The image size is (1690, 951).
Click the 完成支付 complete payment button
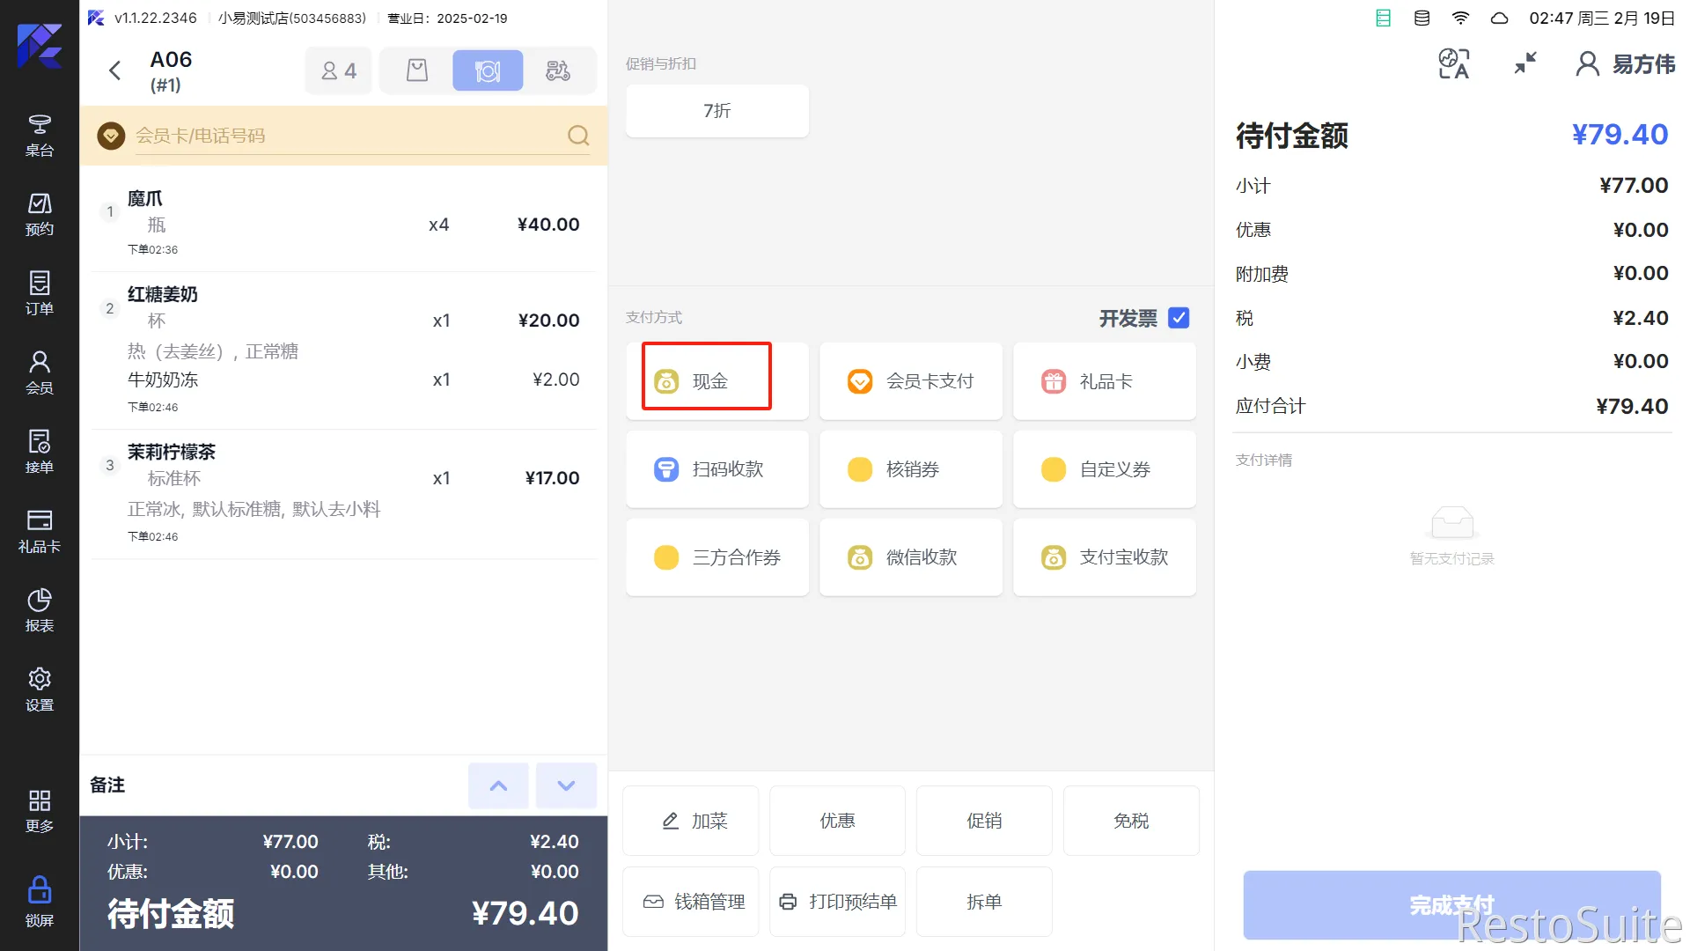pyautogui.click(x=1451, y=905)
